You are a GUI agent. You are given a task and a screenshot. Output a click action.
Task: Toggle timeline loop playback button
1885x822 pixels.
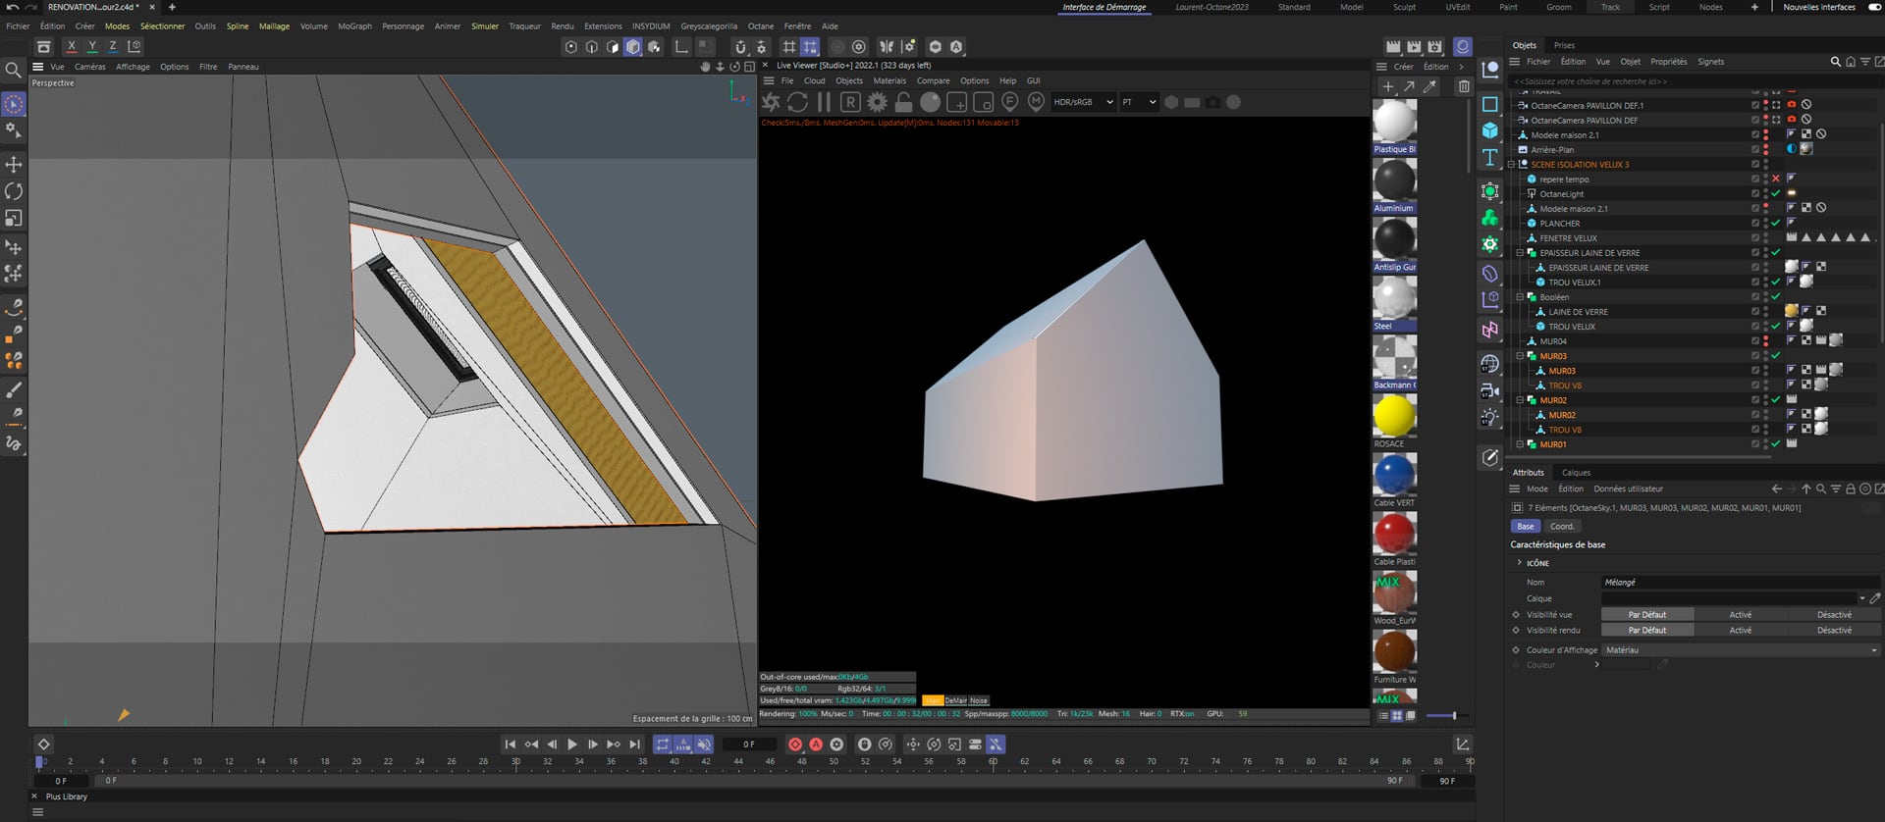(663, 745)
